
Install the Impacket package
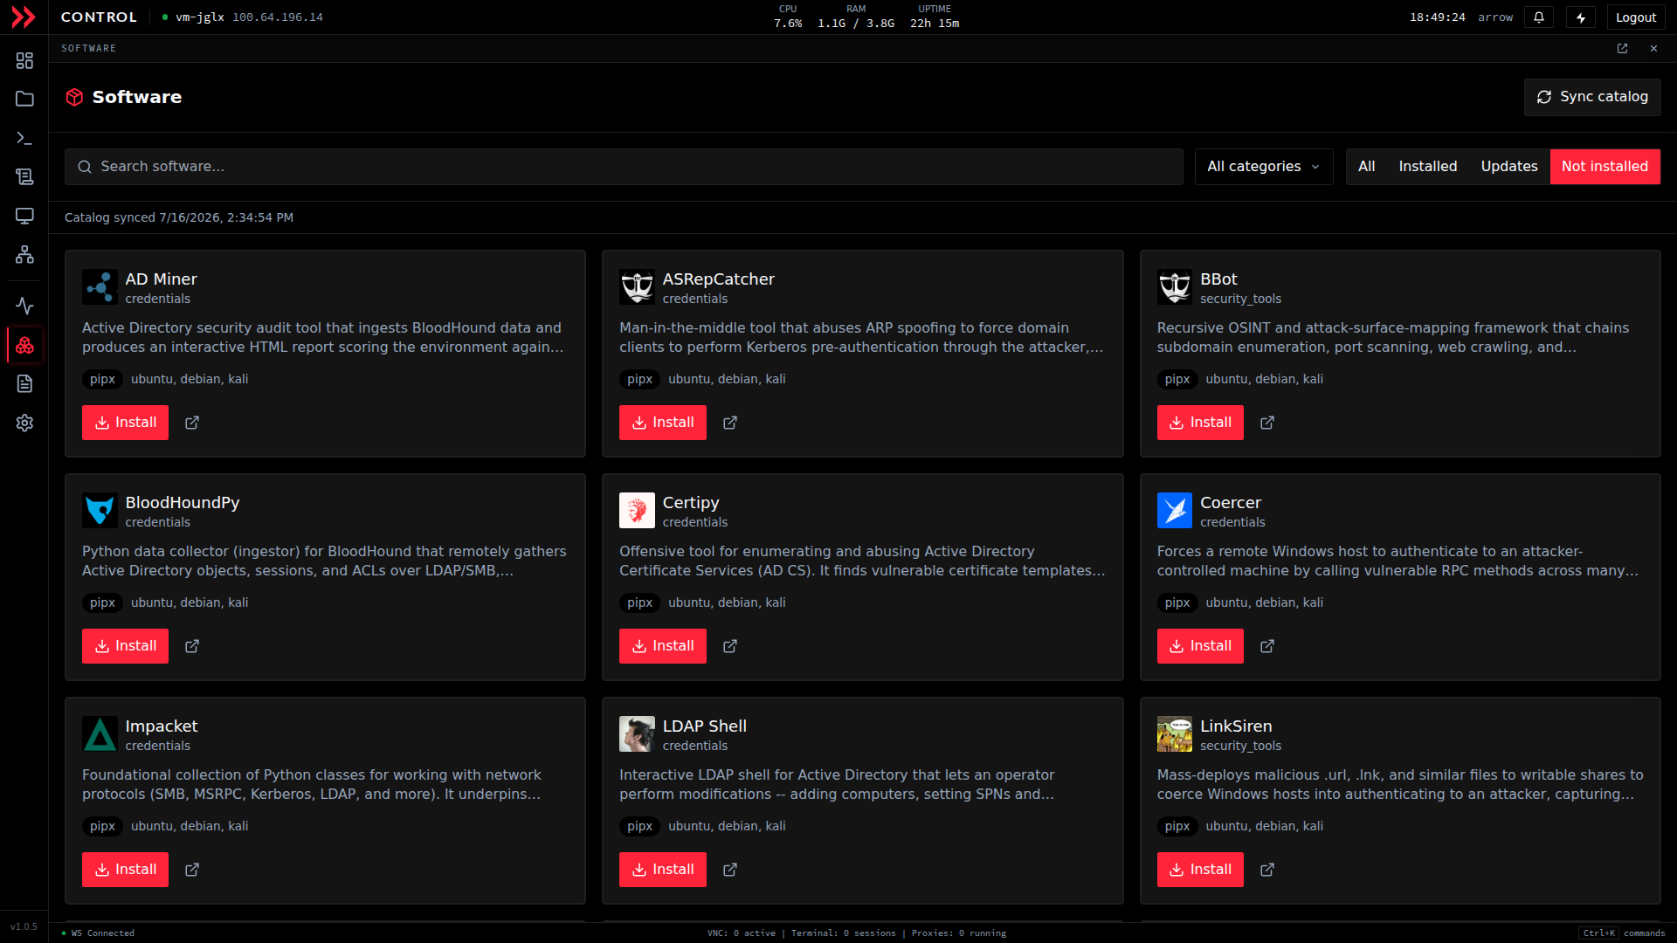[125, 870]
